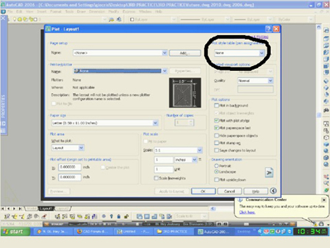
Task: Enable Plot in background checkbox
Action: click(217, 105)
